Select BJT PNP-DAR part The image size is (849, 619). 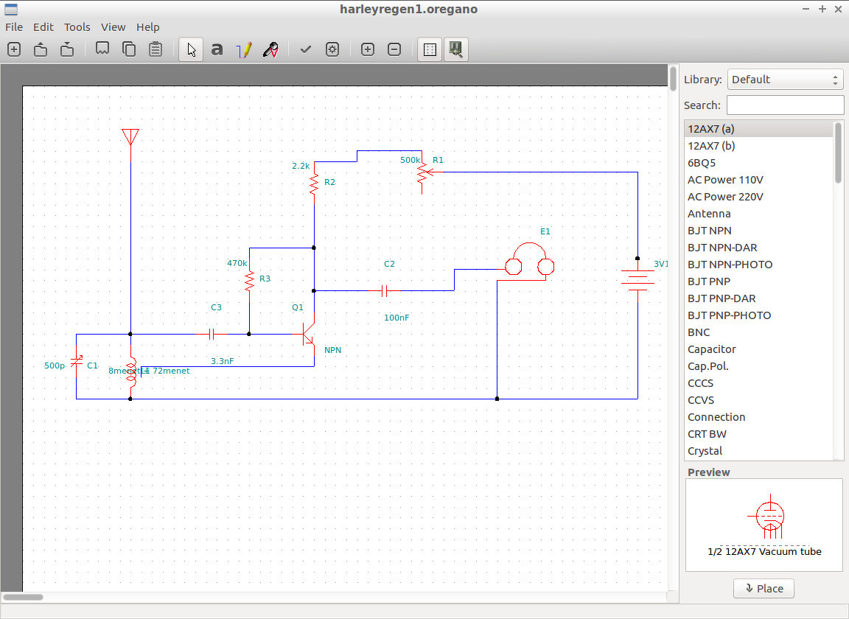[758, 298]
